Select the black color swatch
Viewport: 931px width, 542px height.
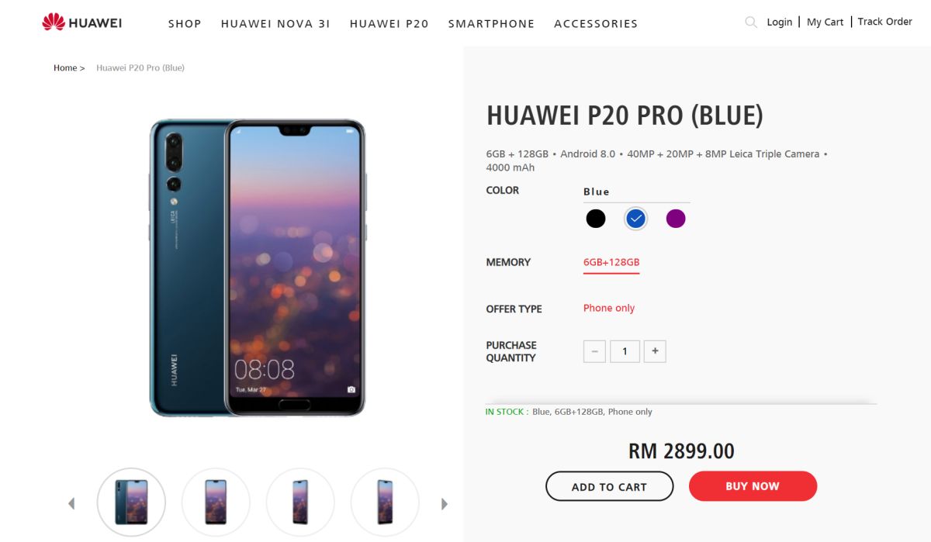pyautogui.click(x=595, y=219)
